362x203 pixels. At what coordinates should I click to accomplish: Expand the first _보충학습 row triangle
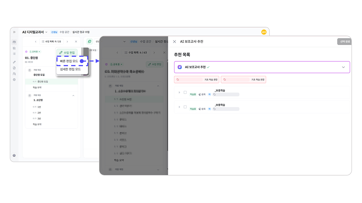click(x=179, y=92)
